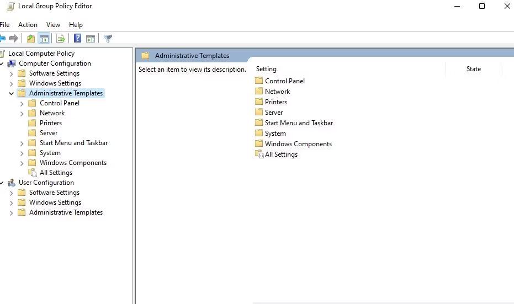Click System folder icon in right pane
The height and width of the screenshot is (304, 514).
point(259,133)
